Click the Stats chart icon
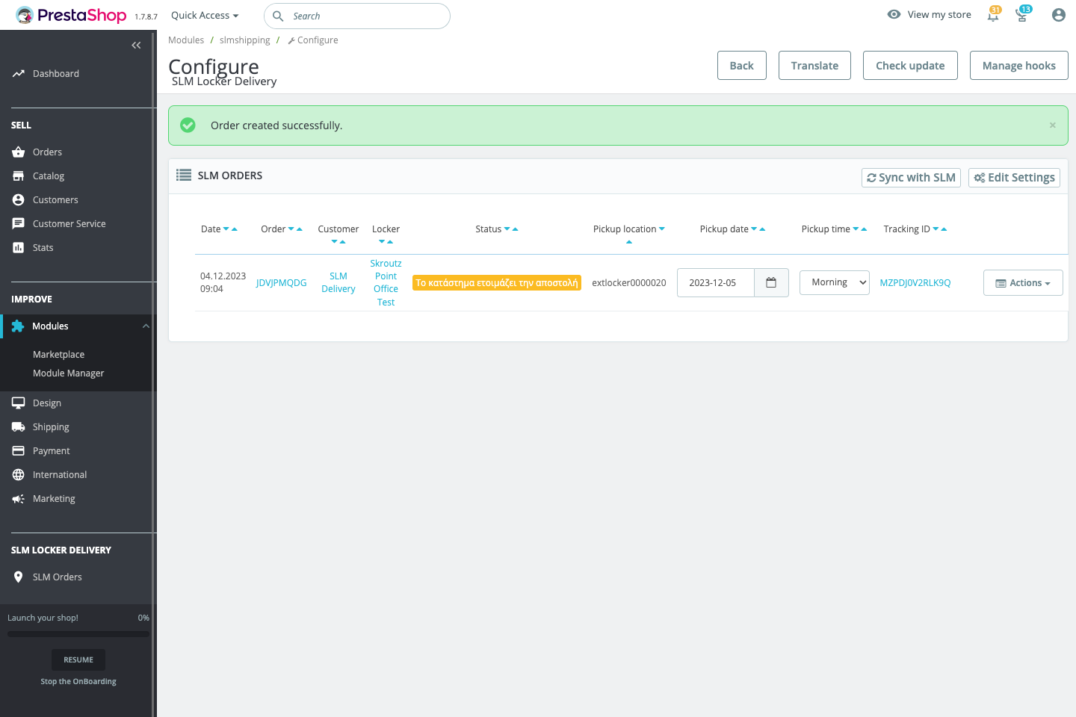The height and width of the screenshot is (717, 1076). pos(19,247)
